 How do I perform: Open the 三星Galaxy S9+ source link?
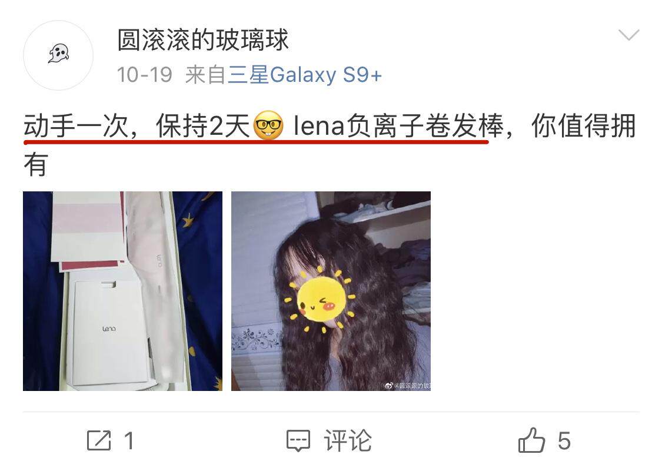coord(305,75)
